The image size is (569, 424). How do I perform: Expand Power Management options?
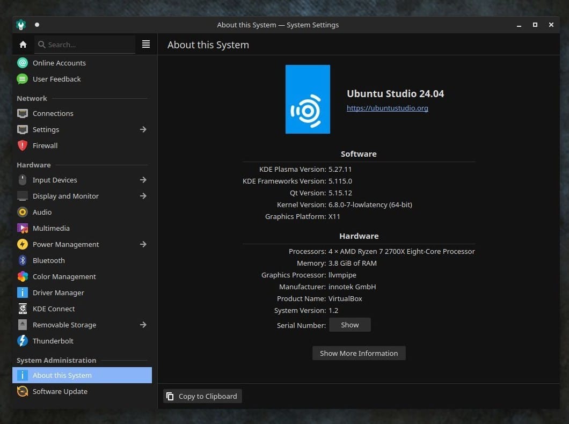pos(143,244)
